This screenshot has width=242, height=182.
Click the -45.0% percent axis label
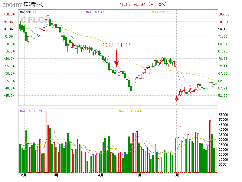pyautogui.click(x=8, y=96)
